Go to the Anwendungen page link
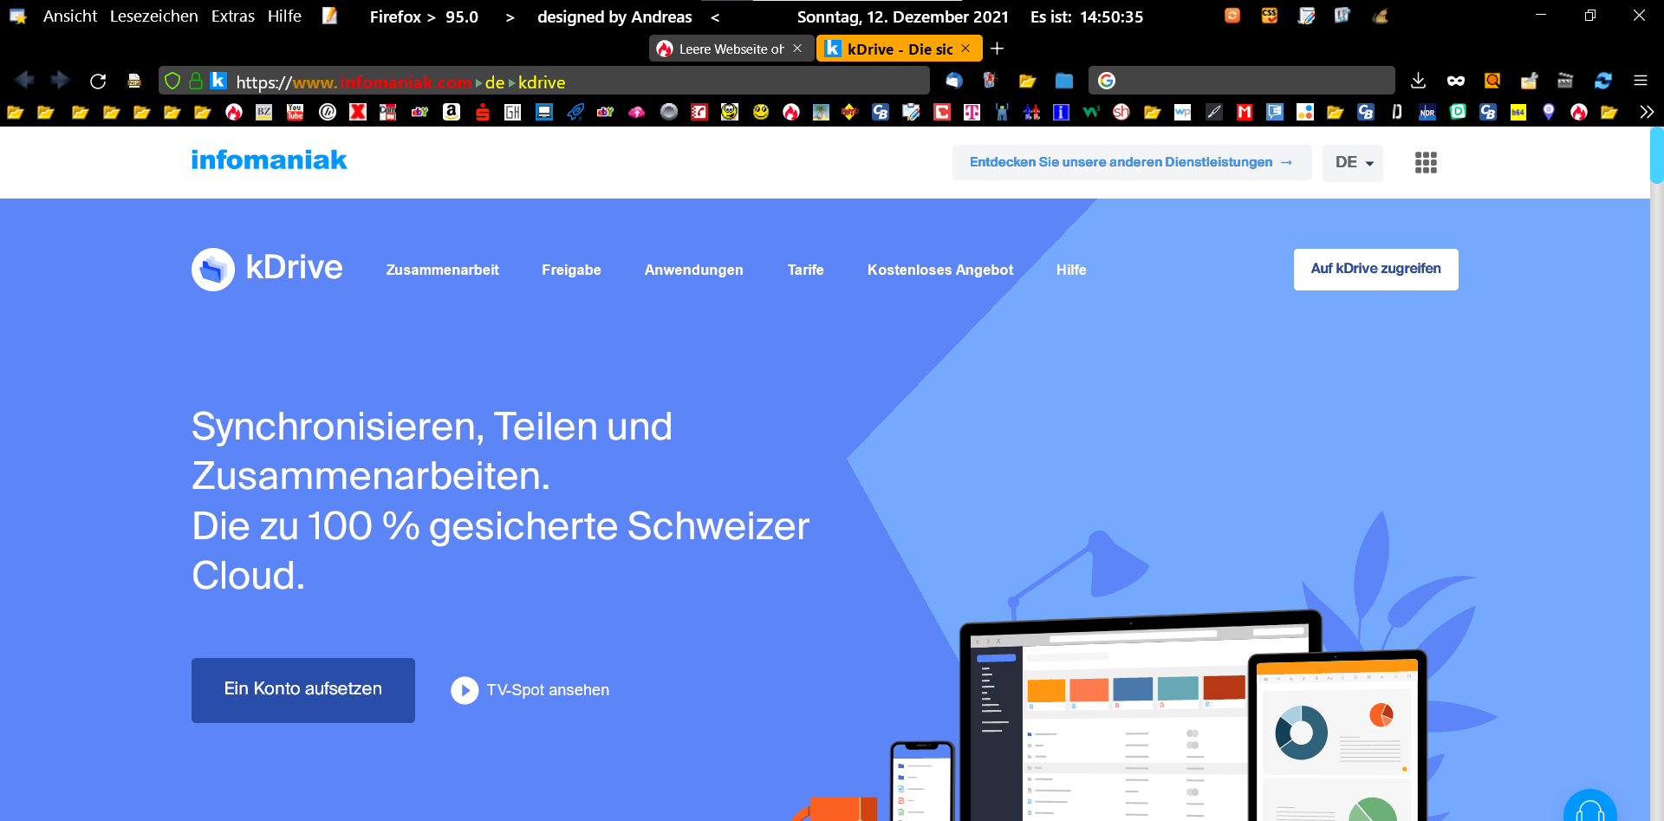 click(694, 270)
